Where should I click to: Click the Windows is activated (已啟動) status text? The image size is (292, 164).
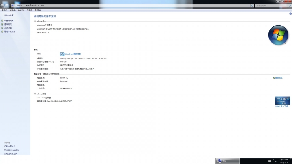pos(44,98)
